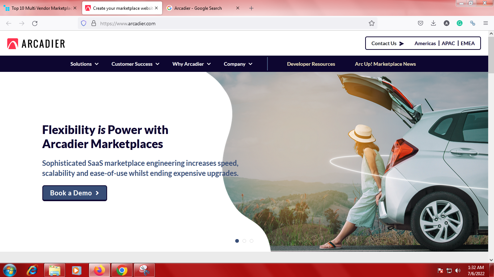This screenshot has width=494, height=277.
Task: Open Snipping Tool in taskbar
Action: 144,270
